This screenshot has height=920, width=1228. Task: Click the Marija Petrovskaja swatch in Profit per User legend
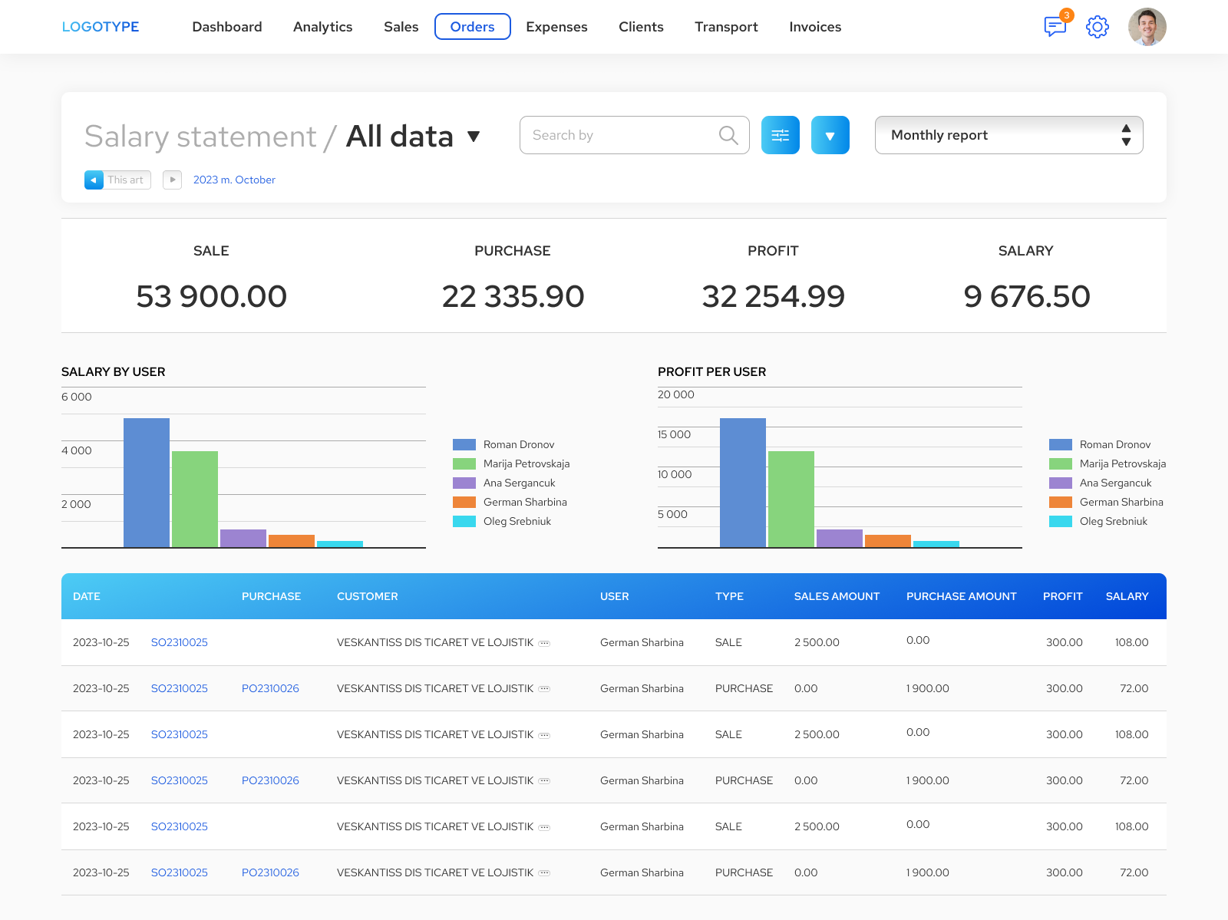[1061, 463]
